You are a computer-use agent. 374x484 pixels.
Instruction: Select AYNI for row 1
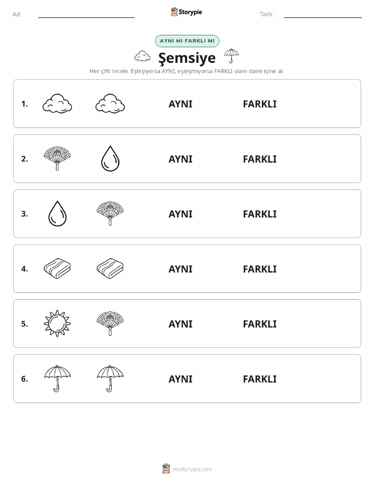pos(180,104)
